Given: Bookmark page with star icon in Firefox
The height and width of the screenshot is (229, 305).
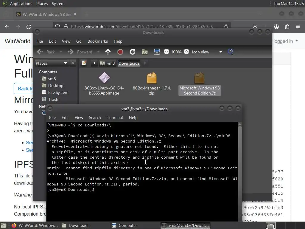Looking at the screenshot, I should pos(226,26).
